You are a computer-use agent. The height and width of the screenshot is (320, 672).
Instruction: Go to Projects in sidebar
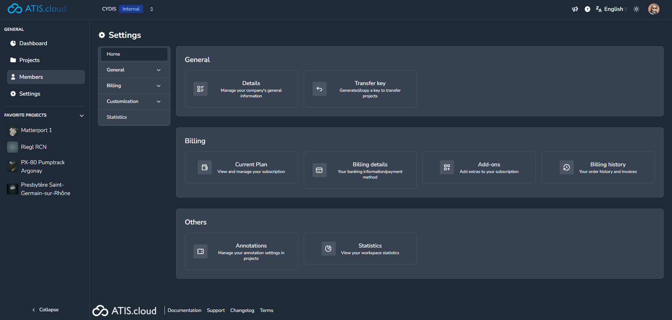point(46,60)
